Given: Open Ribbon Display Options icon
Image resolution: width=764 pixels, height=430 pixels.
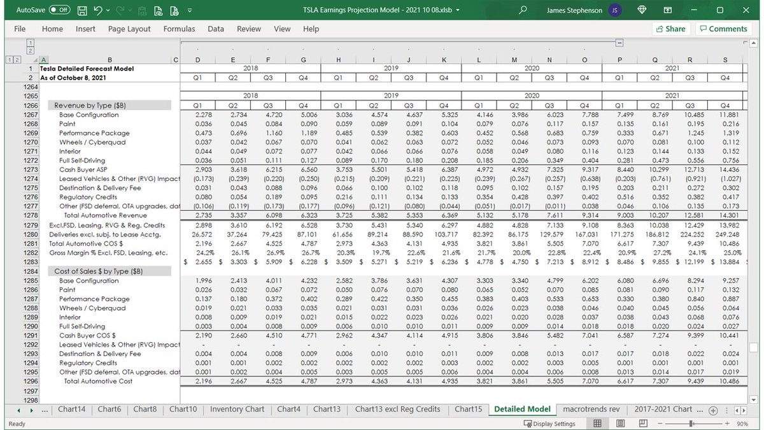Looking at the screenshot, I should (668, 10).
